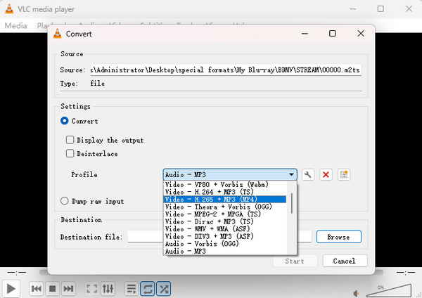Screen dimensions: 422x298
Task: Click the Play button in VLC player
Action: coord(11,289)
